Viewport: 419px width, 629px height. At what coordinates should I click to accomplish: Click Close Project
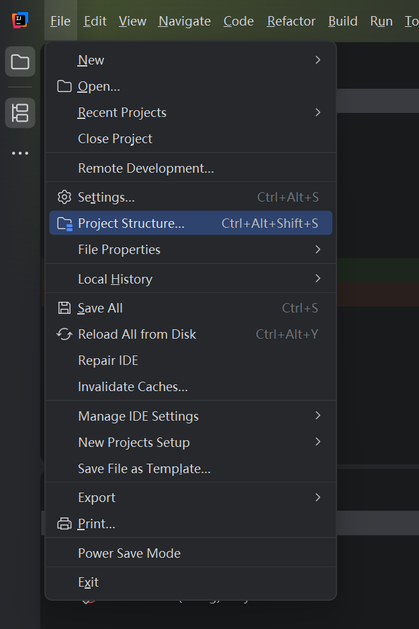tap(115, 139)
